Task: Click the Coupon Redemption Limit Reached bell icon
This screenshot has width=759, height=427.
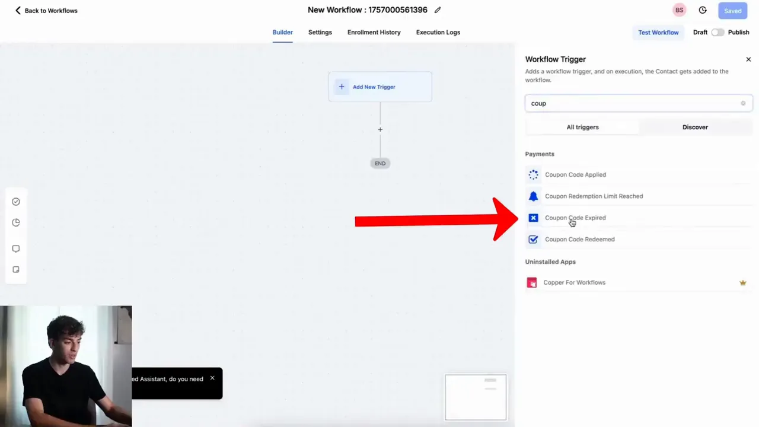Action: [x=533, y=196]
